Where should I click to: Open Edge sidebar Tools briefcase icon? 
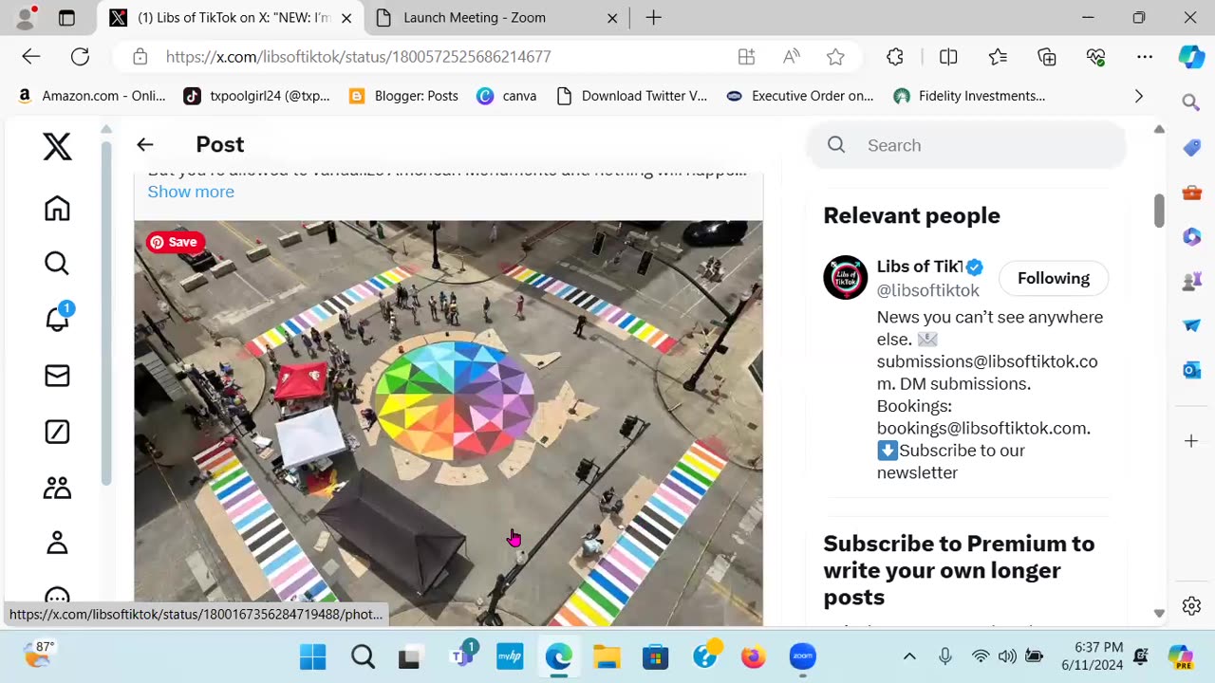pyautogui.click(x=1191, y=193)
